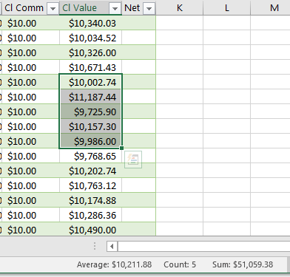
Task: Click the Count: 5 status indicator
Action: [x=180, y=264]
